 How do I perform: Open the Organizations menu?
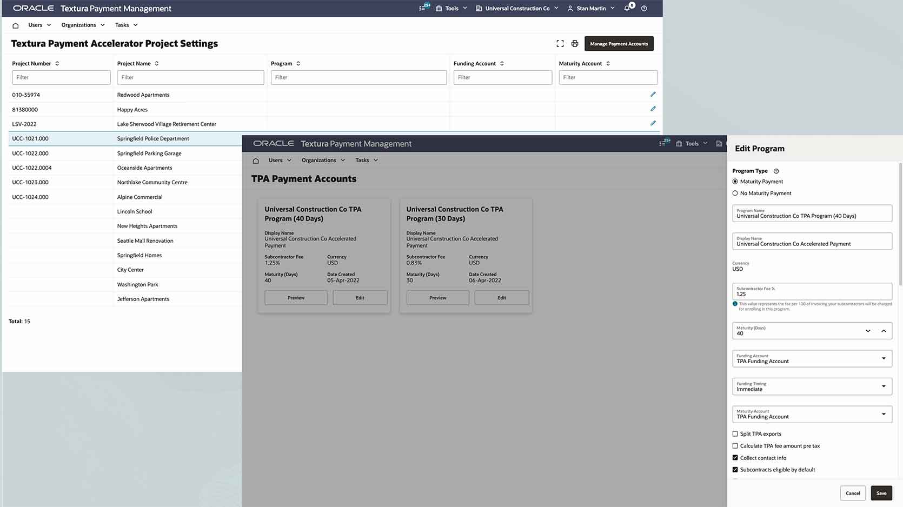pyautogui.click(x=83, y=25)
